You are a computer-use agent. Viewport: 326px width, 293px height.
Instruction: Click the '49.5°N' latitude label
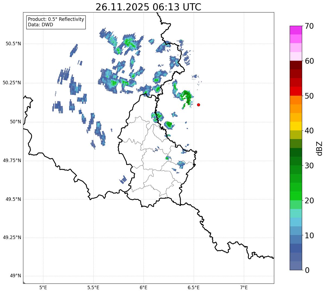(x=13, y=199)
